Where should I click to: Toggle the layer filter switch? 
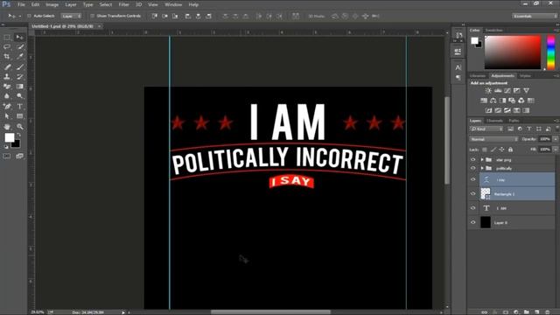click(x=556, y=129)
